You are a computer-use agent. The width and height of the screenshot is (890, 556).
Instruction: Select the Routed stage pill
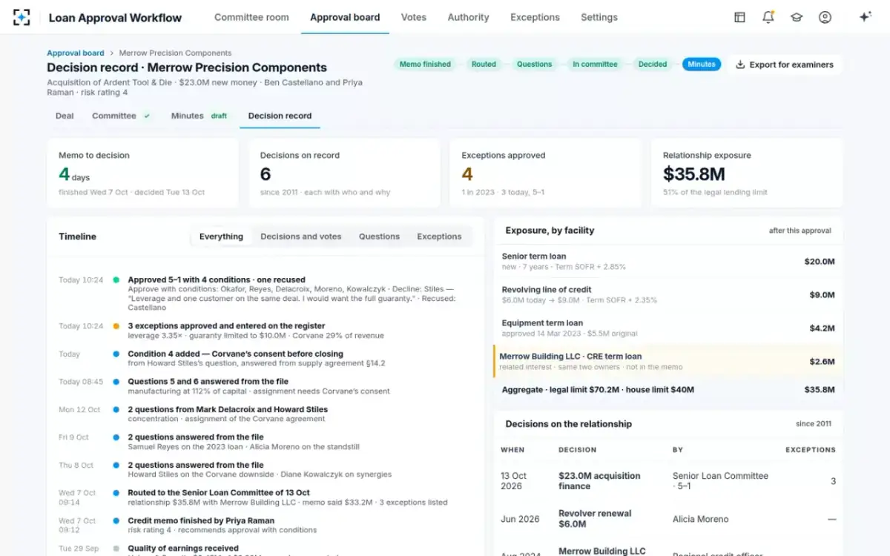click(x=484, y=64)
